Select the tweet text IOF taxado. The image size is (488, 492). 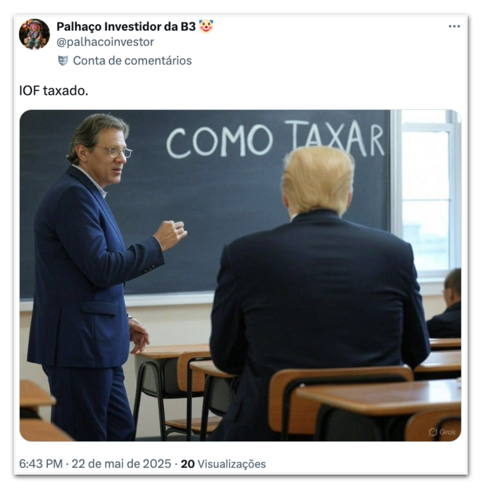tap(53, 91)
